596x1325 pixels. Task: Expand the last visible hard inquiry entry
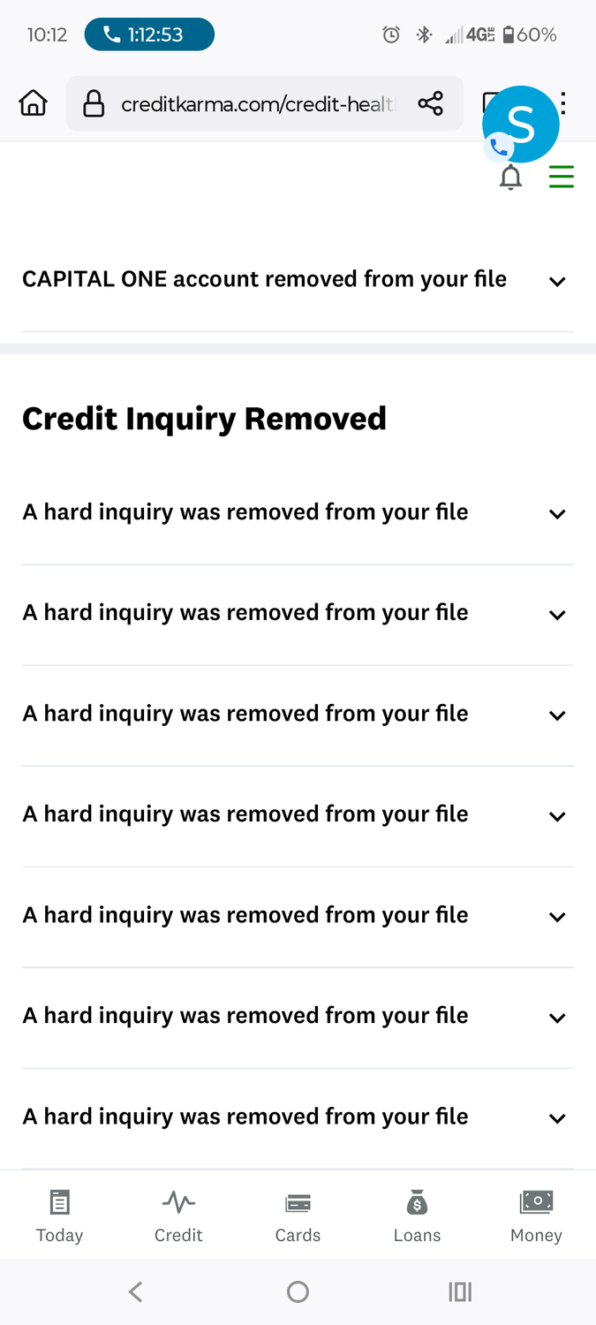(298, 1118)
